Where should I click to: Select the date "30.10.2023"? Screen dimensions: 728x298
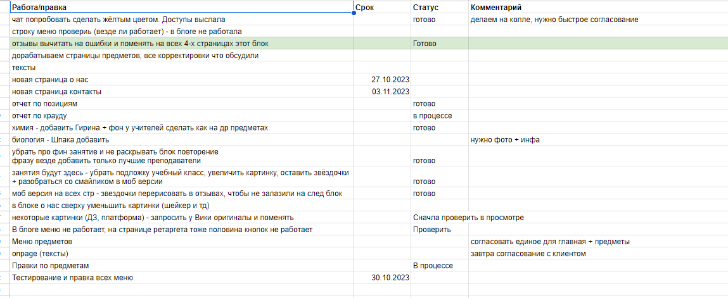[382, 278]
